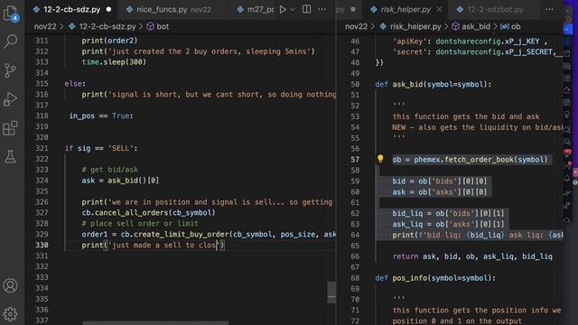This screenshot has height=325, width=578.
Task: Split the editor right
Action: coord(306,9)
